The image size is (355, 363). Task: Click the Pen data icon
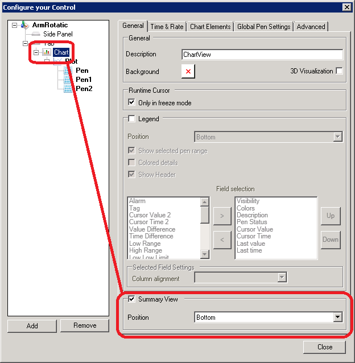pos(67,71)
